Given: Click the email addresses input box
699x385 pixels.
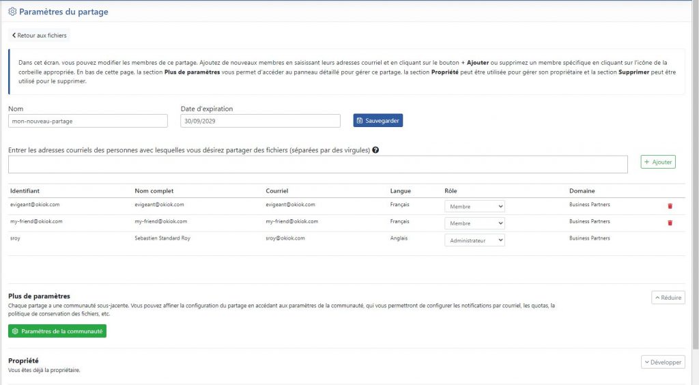Looking at the screenshot, I should click(318, 165).
